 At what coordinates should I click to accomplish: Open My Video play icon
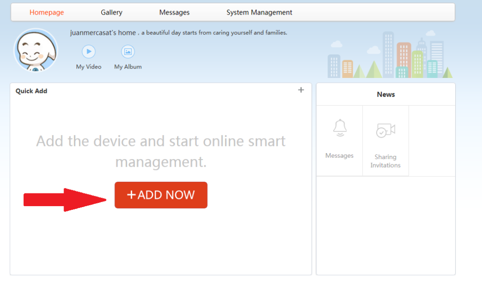(88, 52)
